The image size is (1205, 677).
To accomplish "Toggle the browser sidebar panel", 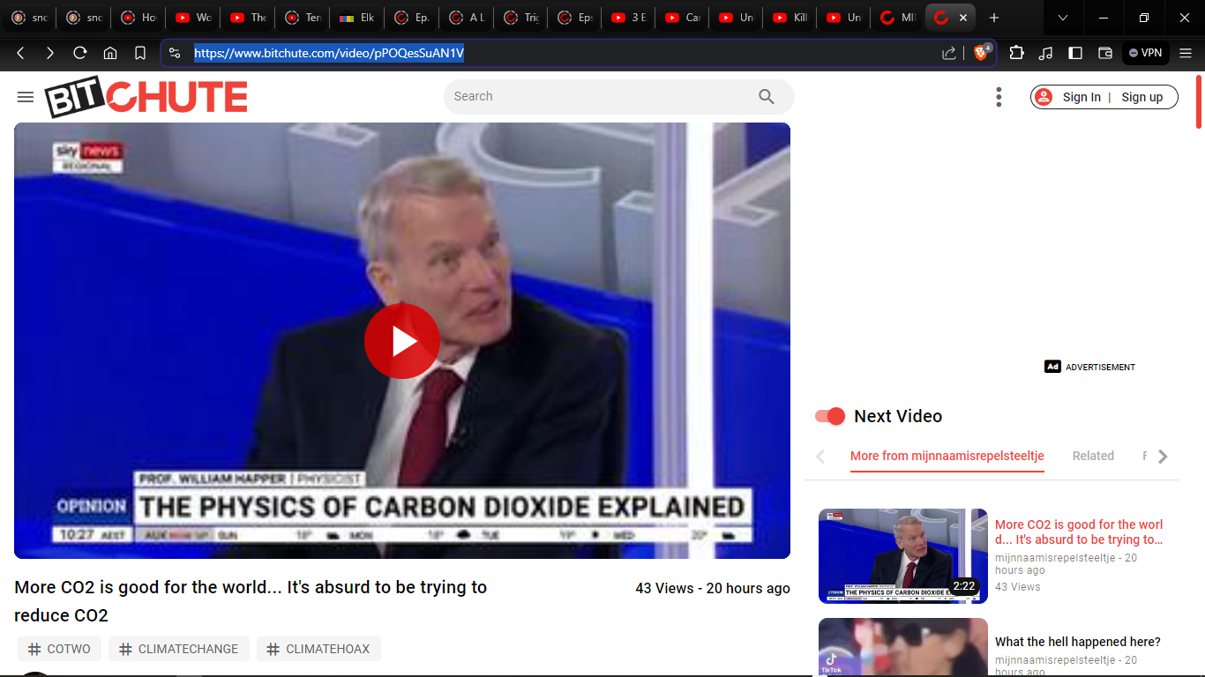I will click(x=1075, y=53).
